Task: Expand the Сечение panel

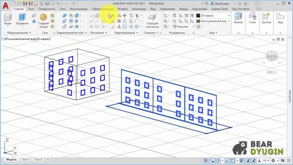Action: [151, 33]
